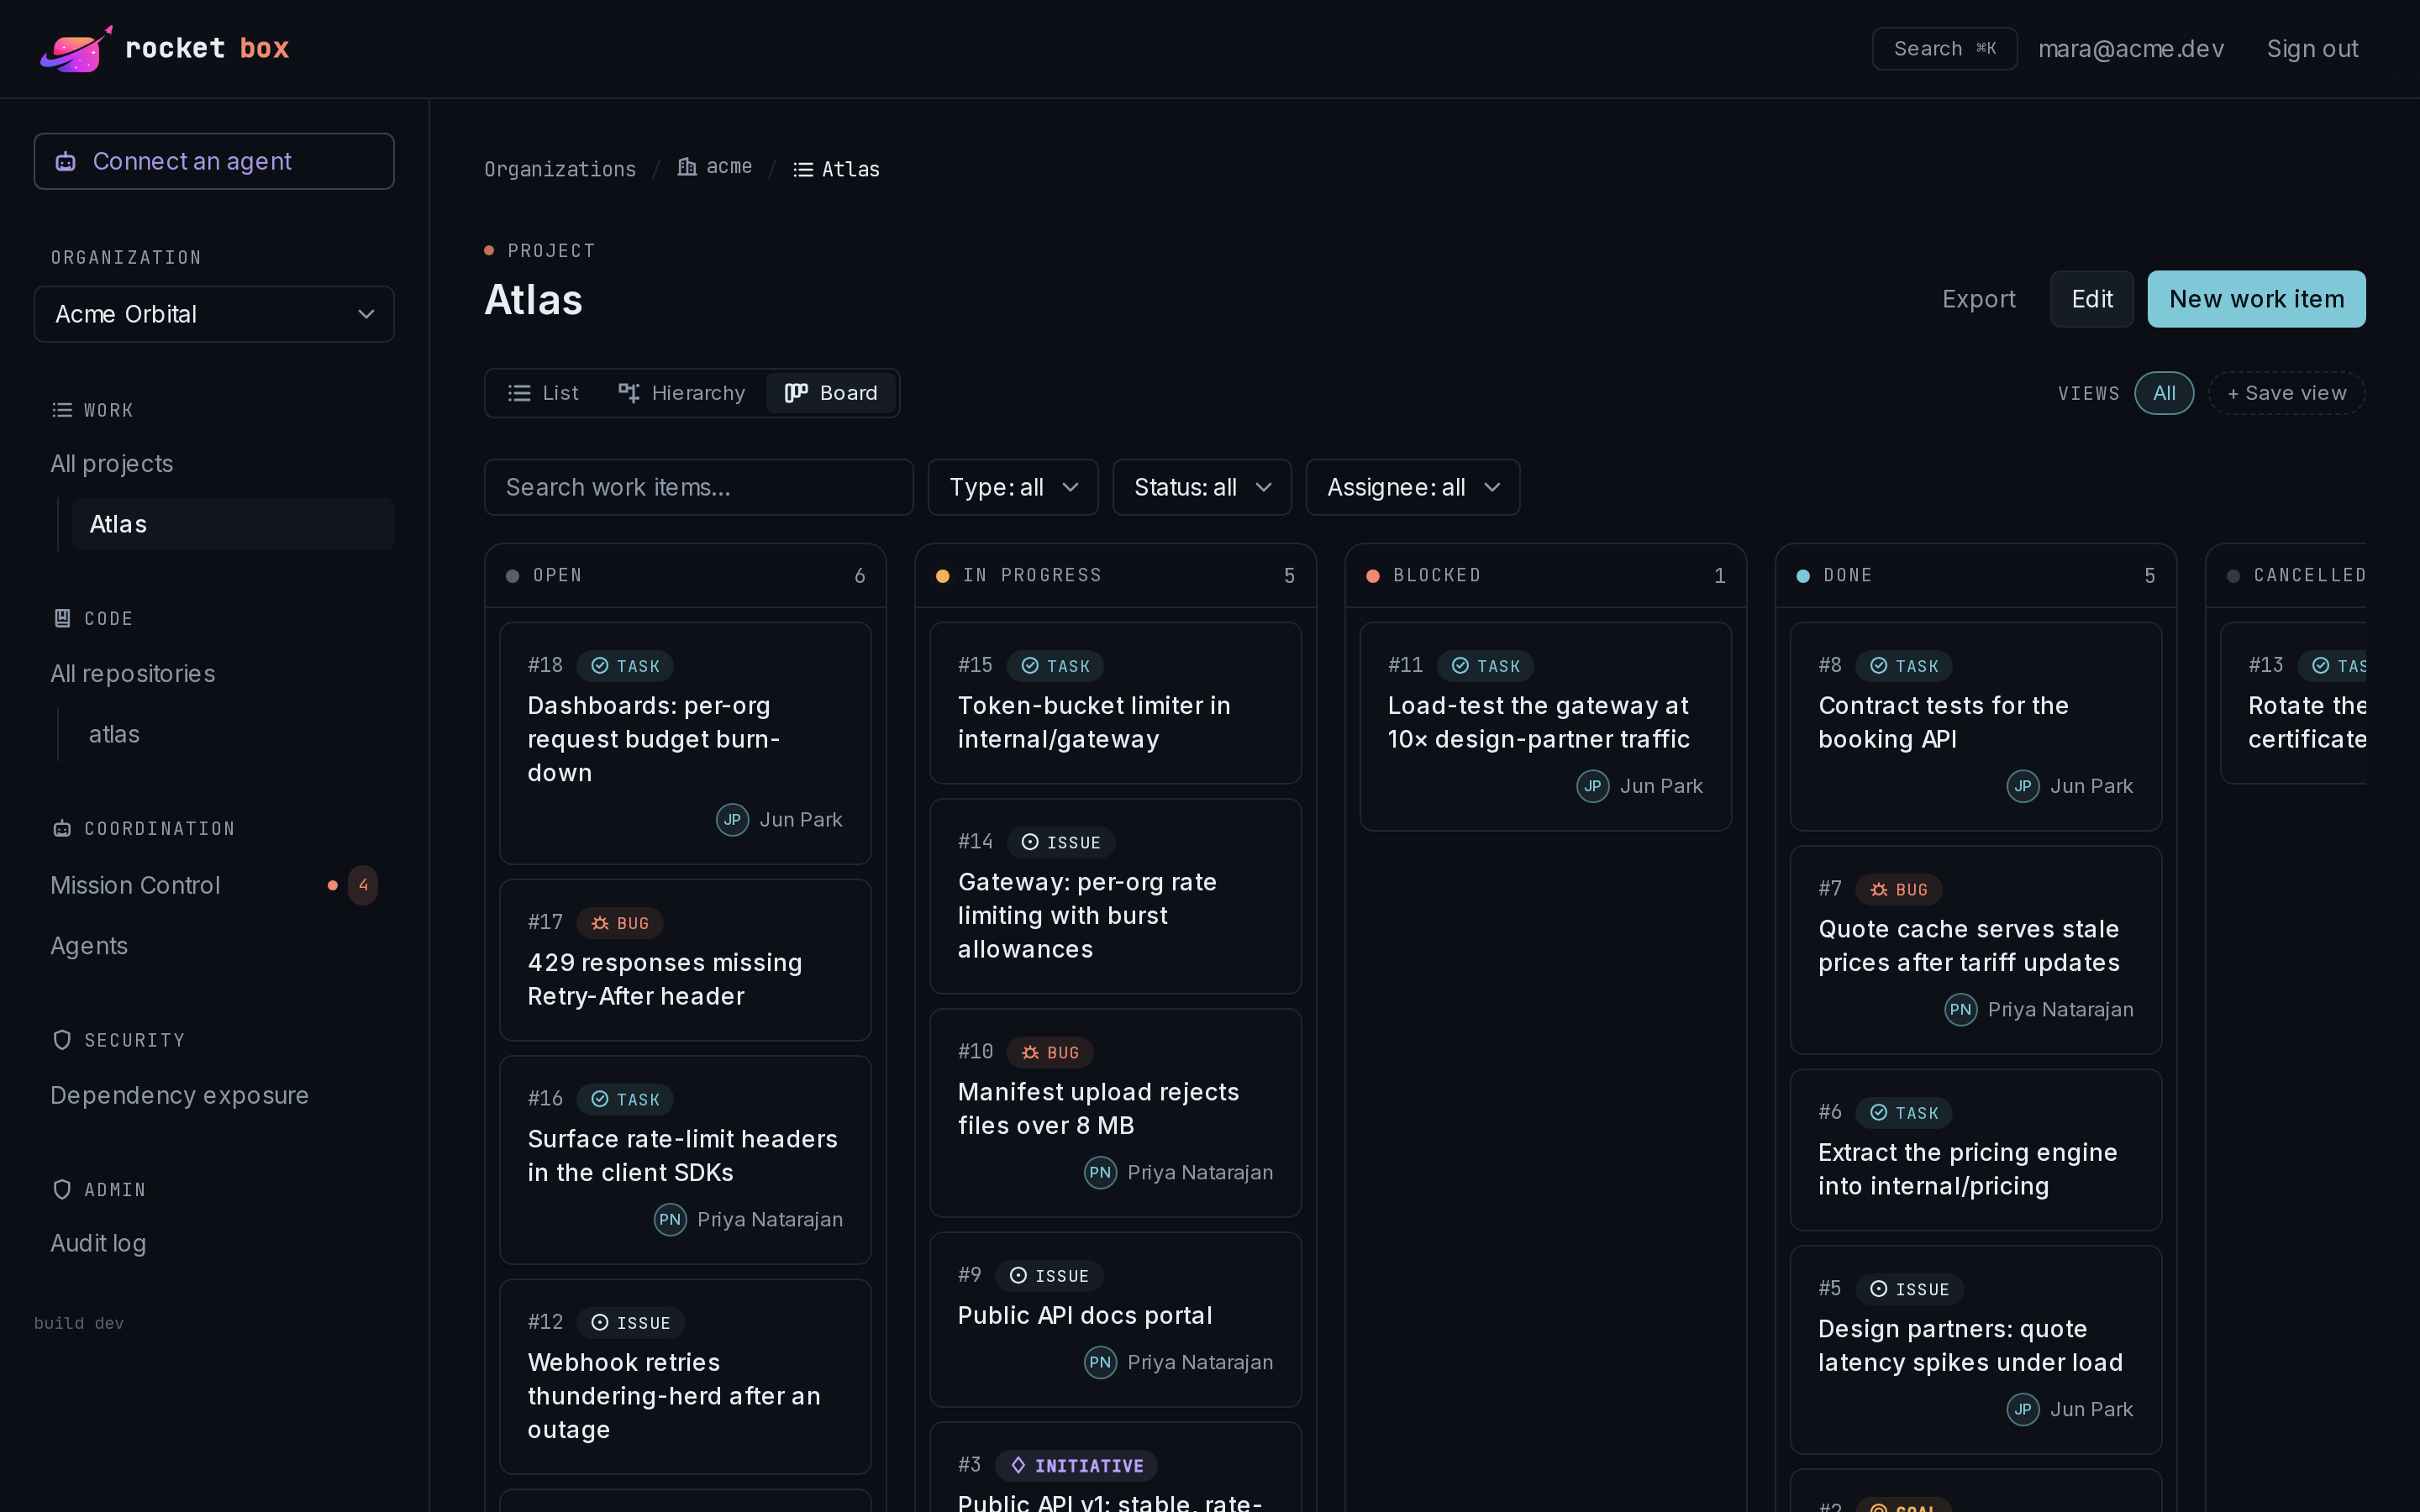Select the All saved view pill
Image resolution: width=2420 pixels, height=1512 pixels.
tap(2163, 393)
